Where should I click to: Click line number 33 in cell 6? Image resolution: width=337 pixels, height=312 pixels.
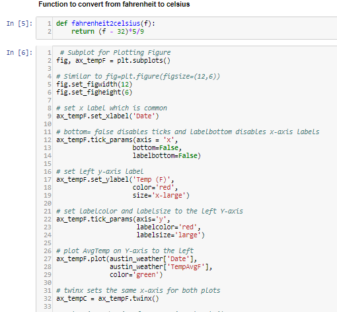(48, 306)
